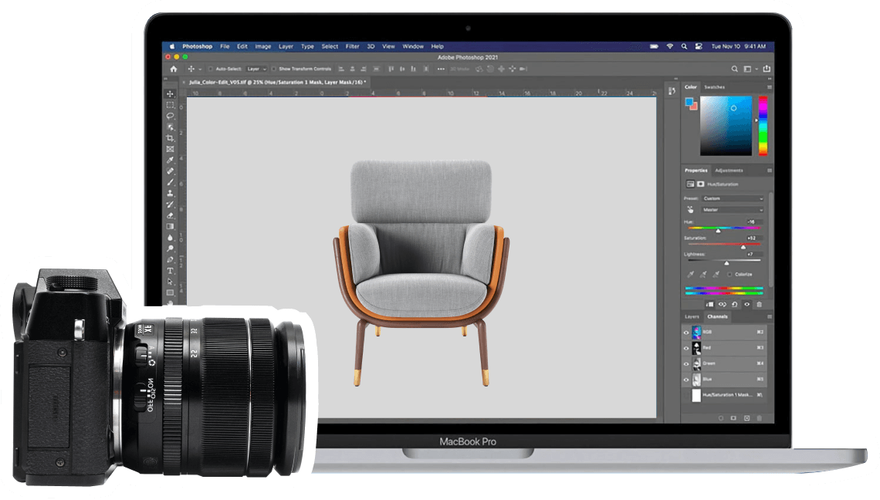Image resolution: width=880 pixels, height=500 pixels.
Task: Enable the Colorize checkbox
Action: click(730, 274)
